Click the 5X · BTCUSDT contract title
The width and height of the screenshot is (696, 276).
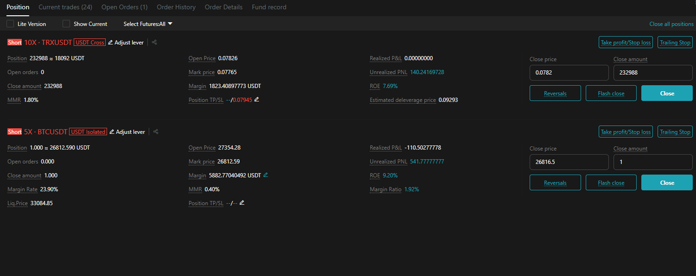[x=46, y=132]
